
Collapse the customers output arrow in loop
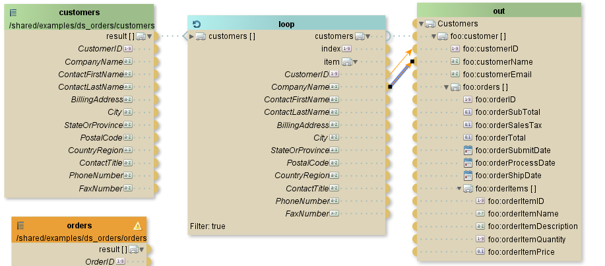[368, 37]
